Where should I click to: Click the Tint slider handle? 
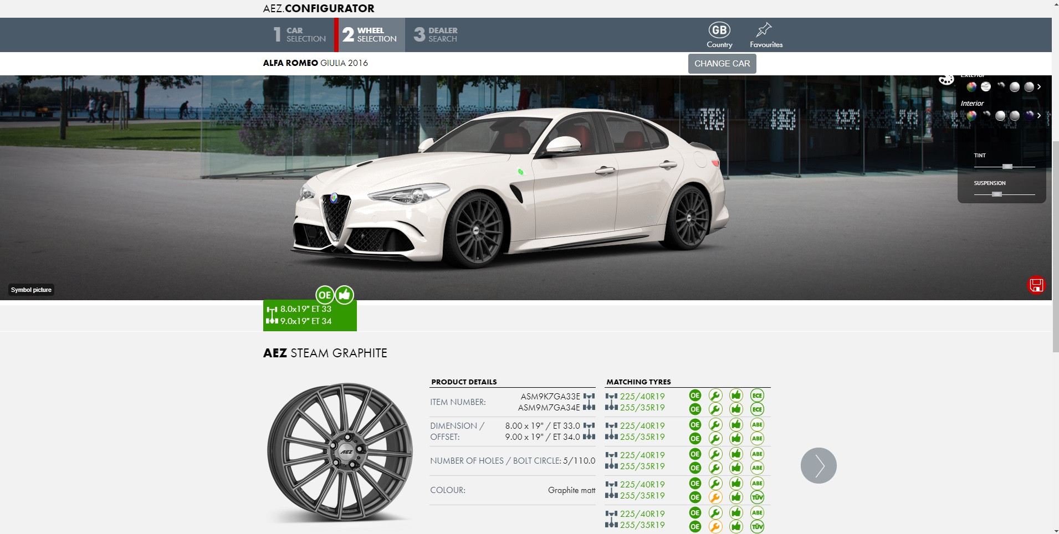tap(1007, 167)
